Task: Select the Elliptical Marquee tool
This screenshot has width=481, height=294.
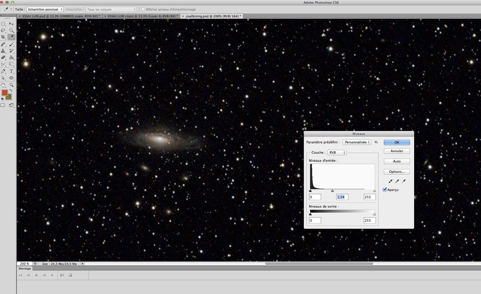Action: click(3, 24)
